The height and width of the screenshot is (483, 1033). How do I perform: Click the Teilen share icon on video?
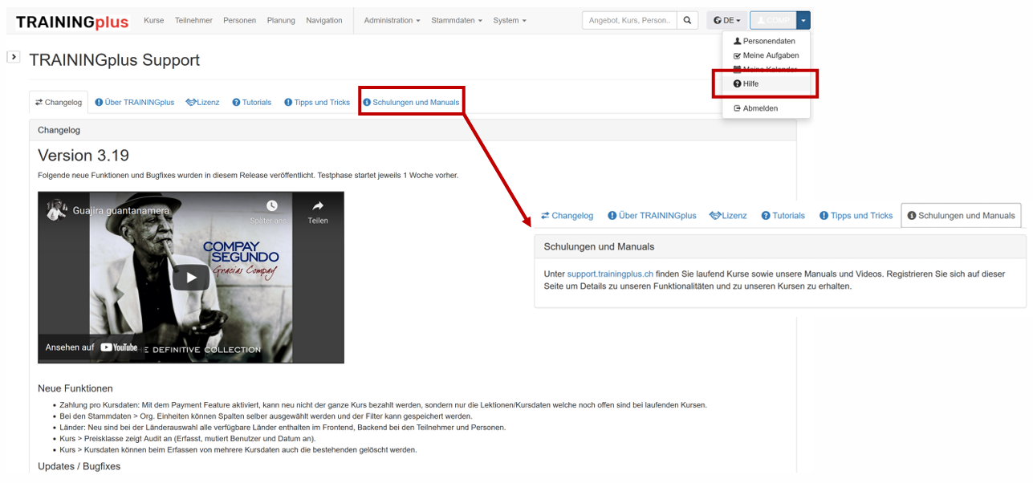(318, 205)
